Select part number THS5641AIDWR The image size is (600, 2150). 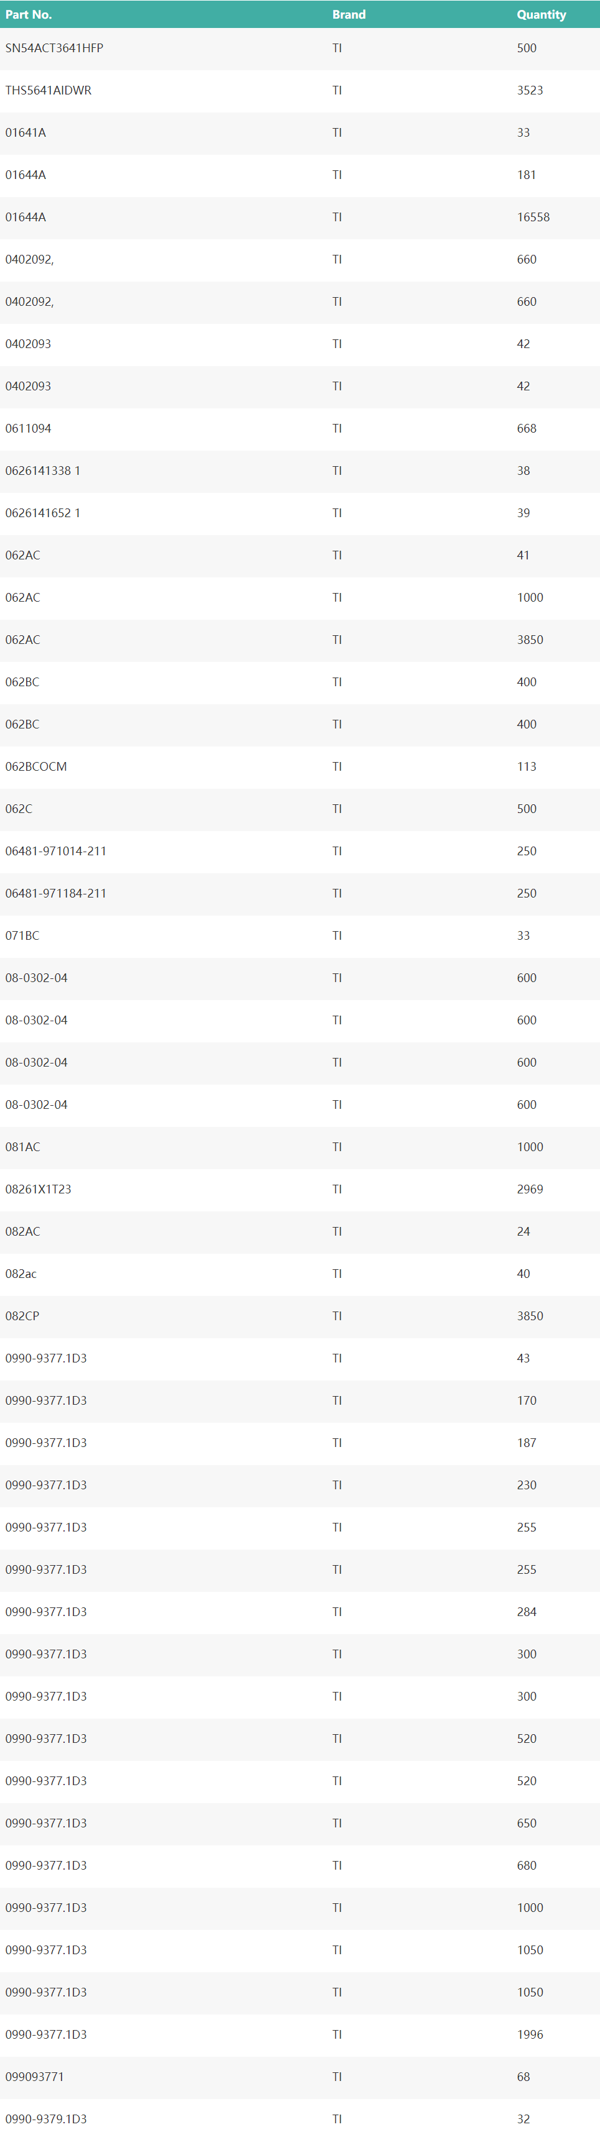pos(48,90)
